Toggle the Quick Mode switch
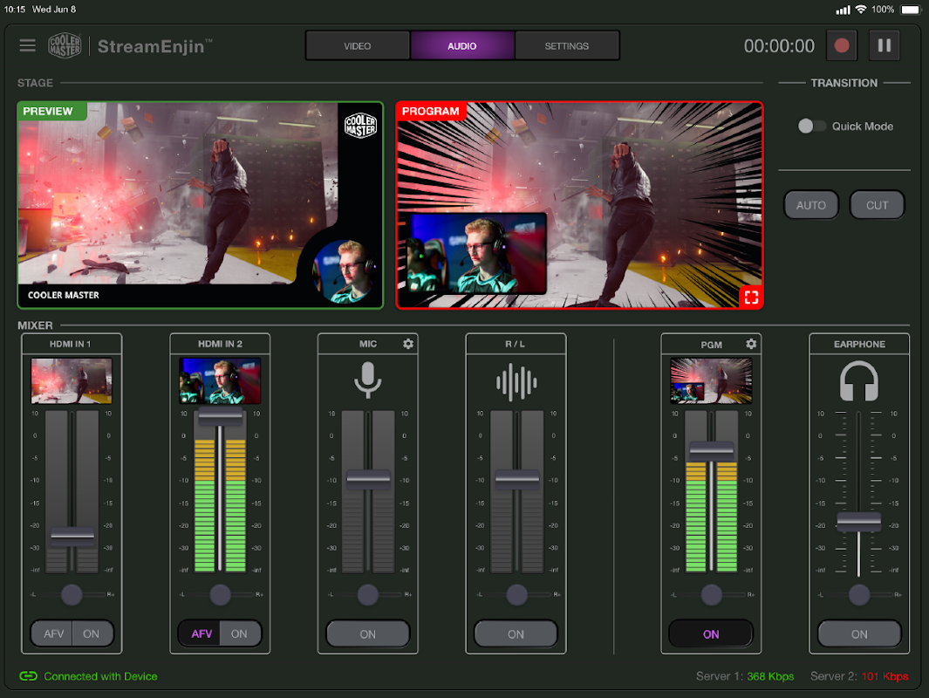 click(x=811, y=126)
